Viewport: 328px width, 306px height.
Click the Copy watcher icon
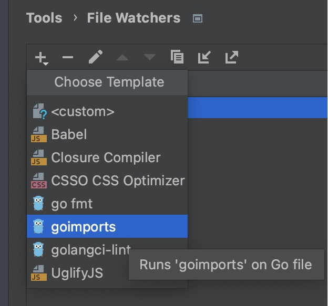177,57
